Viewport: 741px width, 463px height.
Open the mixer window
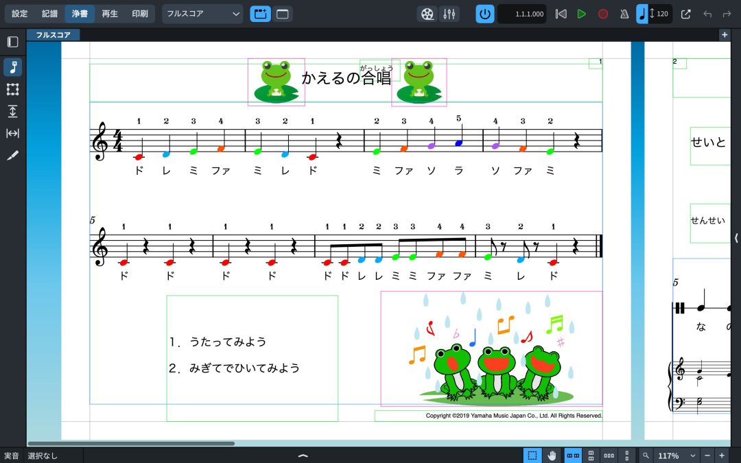pyautogui.click(x=449, y=14)
